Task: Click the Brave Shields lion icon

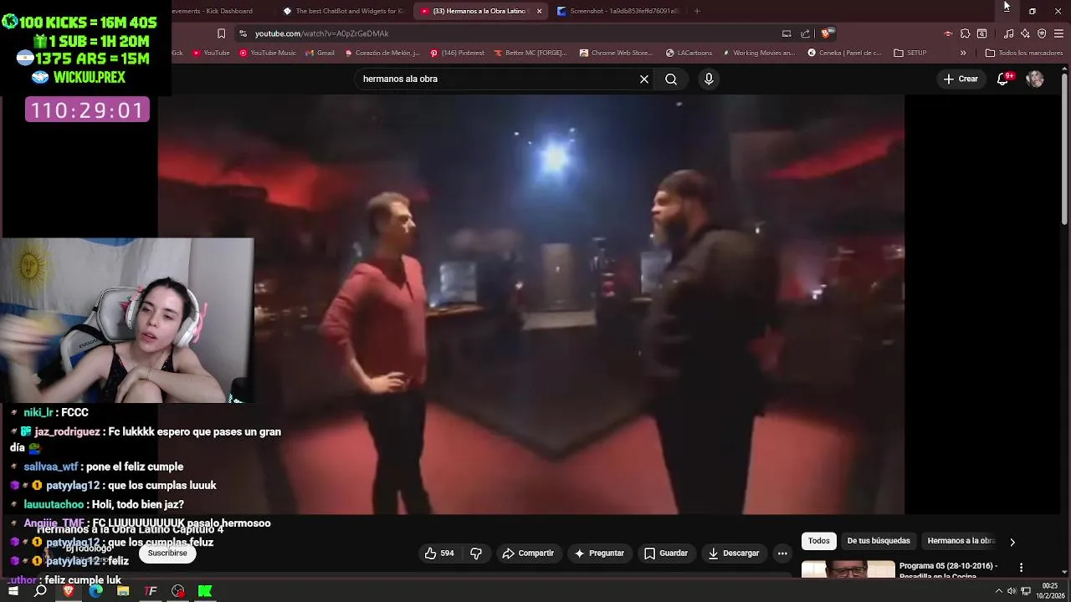Action: [826, 33]
